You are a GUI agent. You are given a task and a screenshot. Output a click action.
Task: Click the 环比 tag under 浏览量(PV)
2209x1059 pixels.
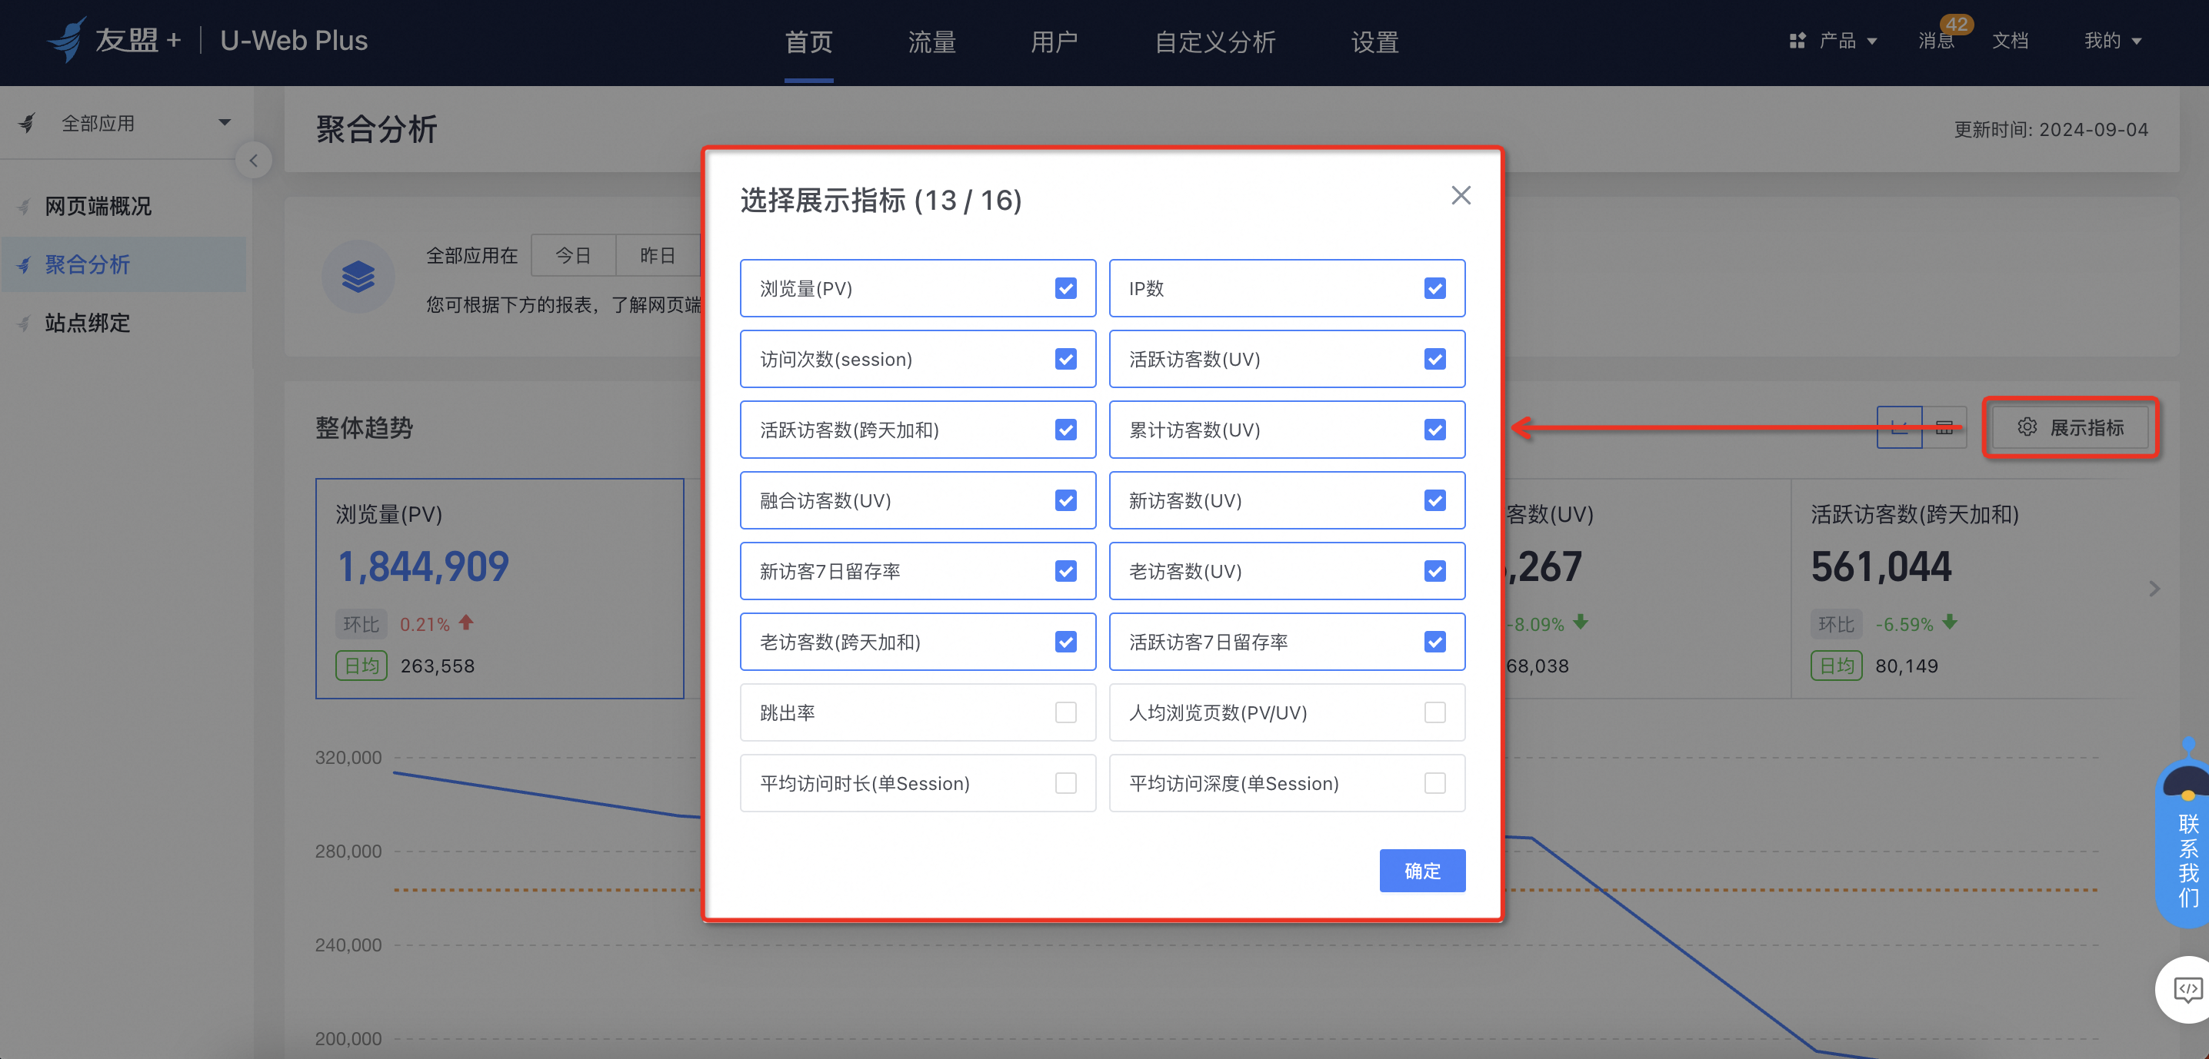(x=361, y=624)
